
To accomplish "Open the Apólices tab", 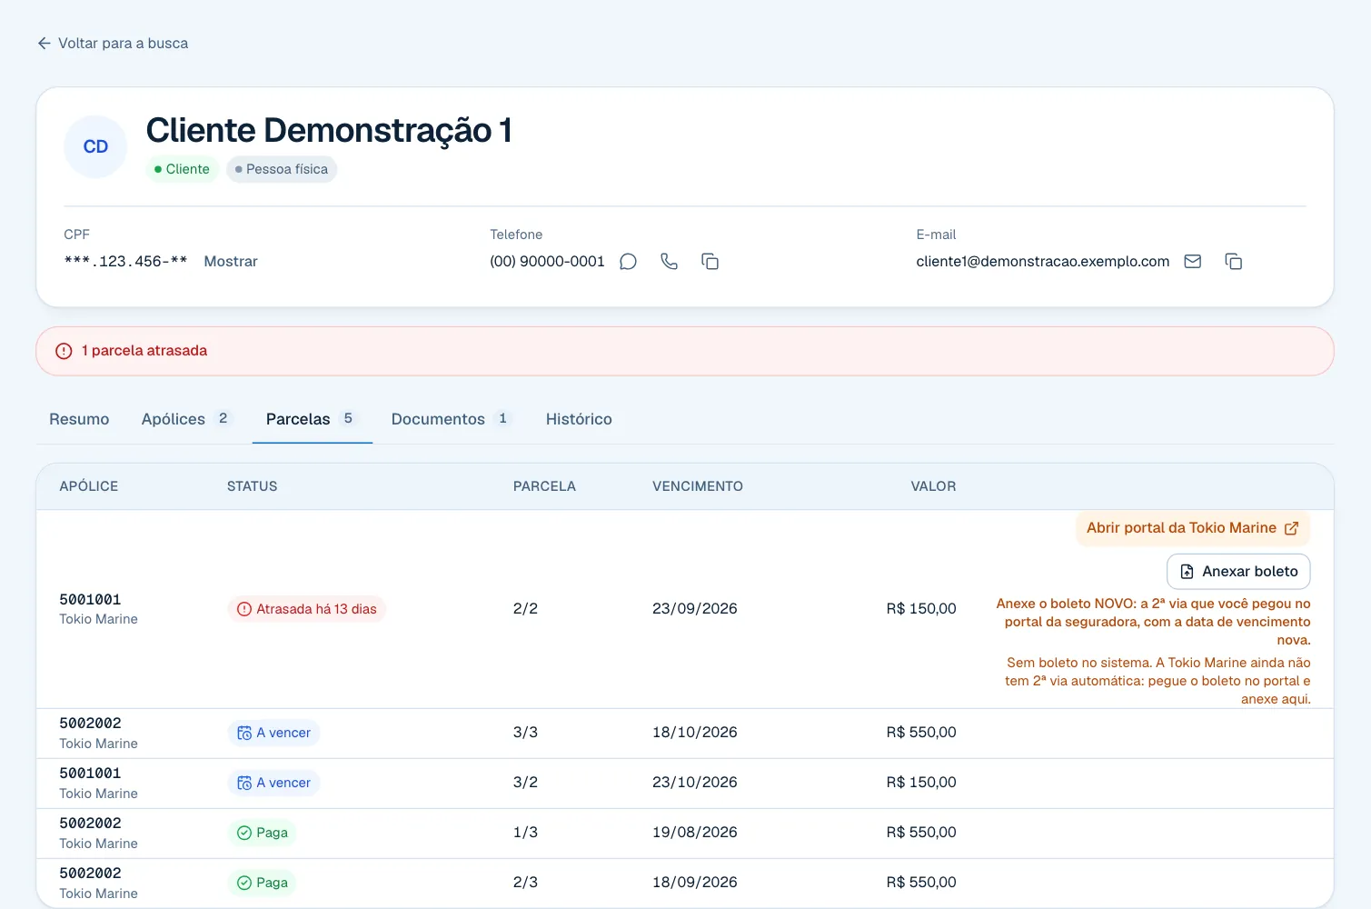I will (x=187, y=419).
